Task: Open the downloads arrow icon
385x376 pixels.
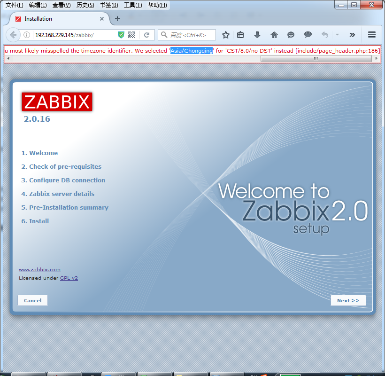Action: [x=257, y=35]
